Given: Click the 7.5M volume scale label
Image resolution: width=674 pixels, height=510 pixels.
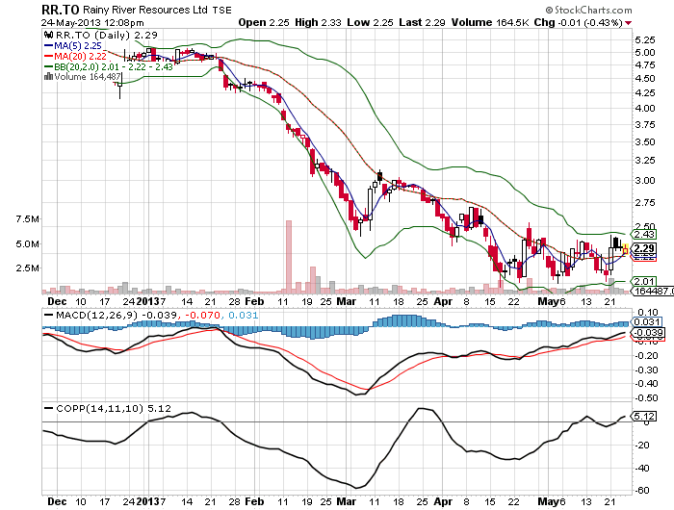Looking at the screenshot, I should 28,219.
